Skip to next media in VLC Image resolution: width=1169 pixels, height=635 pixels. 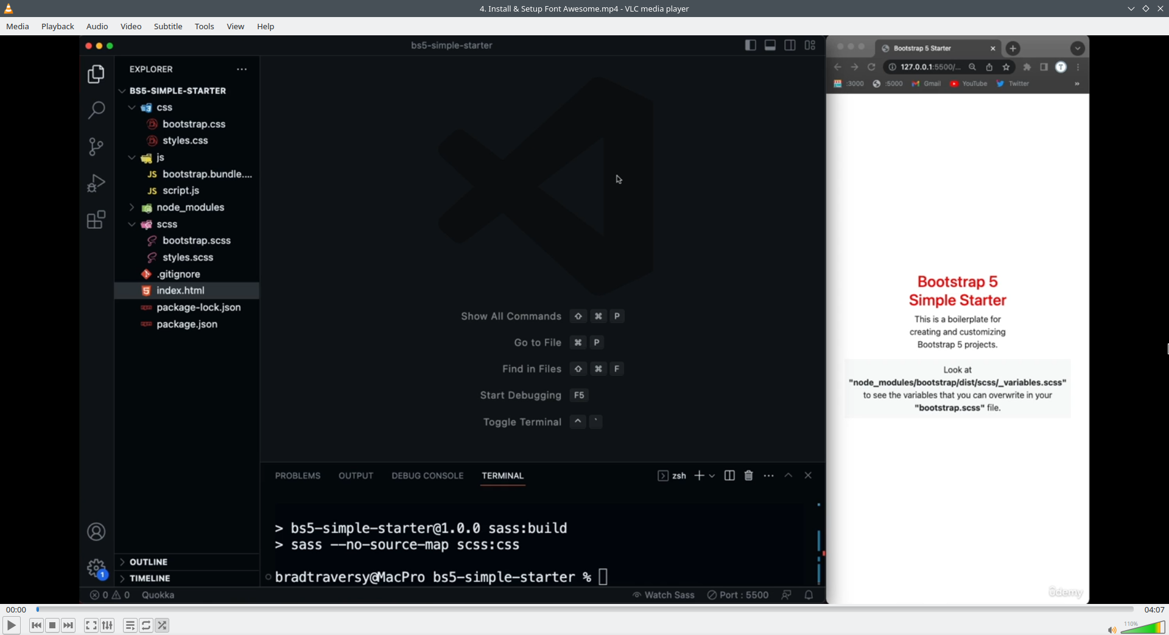(68, 625)
